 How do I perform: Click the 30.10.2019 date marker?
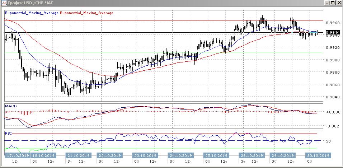pos(318,156)
